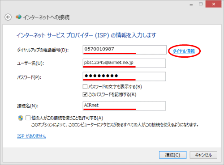Click the ダイヤルアップの電話番号(D) label

coord(43,50)
